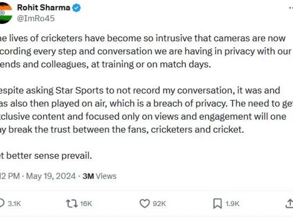Click the 1.9K bookmarks count
The image size is (293, 218).
tap(232, 204)
